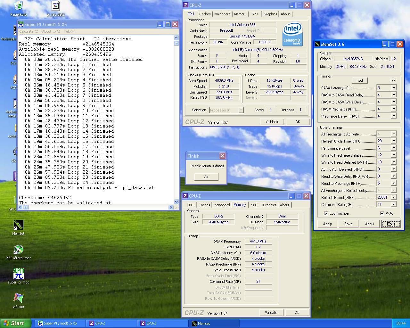This screenshot has height=328, width=410.
Task: Click Save in MemSet
Action: click(x=348, y=224)
